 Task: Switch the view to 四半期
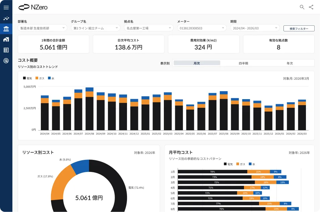(243, 63)
